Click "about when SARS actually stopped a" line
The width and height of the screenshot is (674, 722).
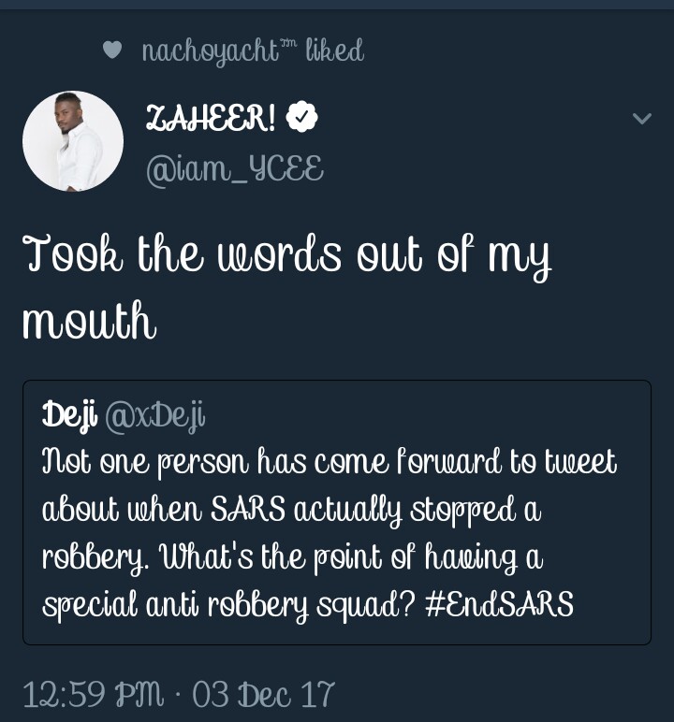pos(292,510)
